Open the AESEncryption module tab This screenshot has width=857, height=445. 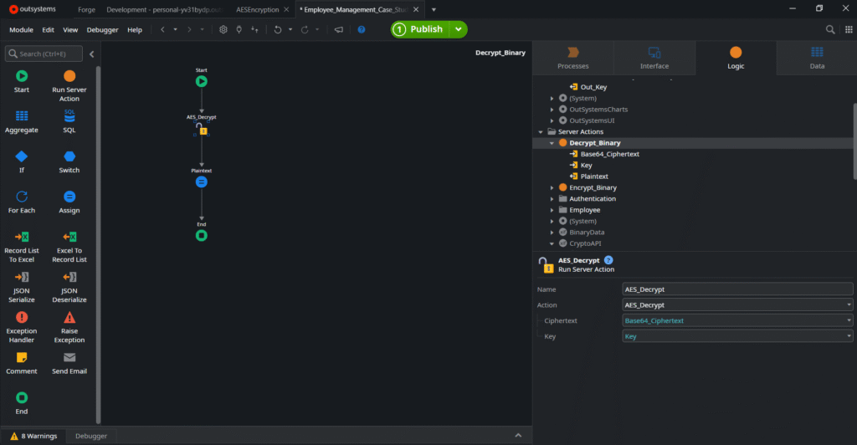coord(258,9)
